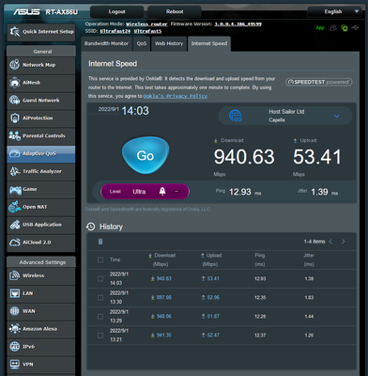Click the Reboot button
This screenshot has height=376, width=368.
[175, 11]
